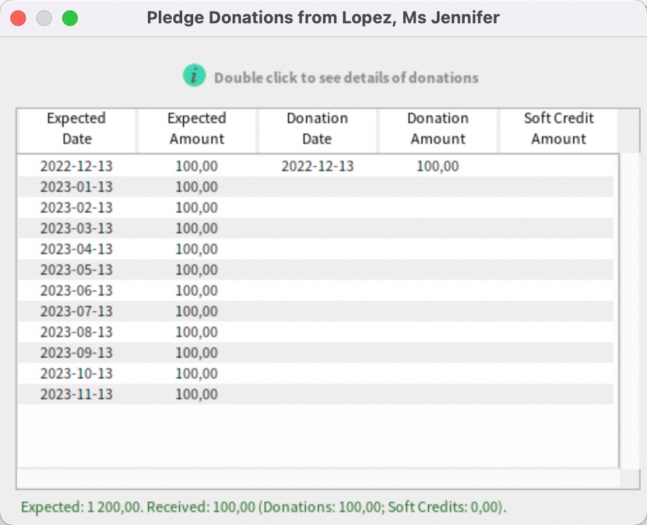Click the Soft Credit Amount header
The height and width of the screenshot is (525, 647).
click(558, 129)
